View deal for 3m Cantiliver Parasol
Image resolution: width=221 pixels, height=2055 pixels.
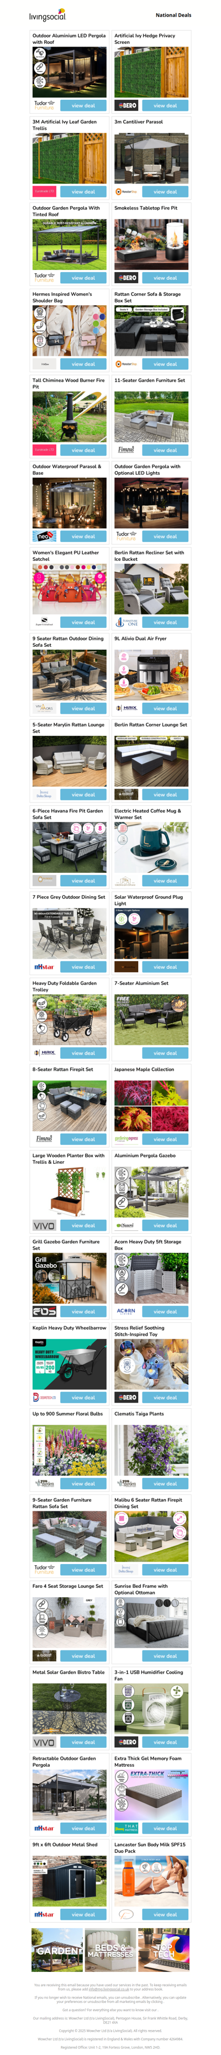coord(165,191)
